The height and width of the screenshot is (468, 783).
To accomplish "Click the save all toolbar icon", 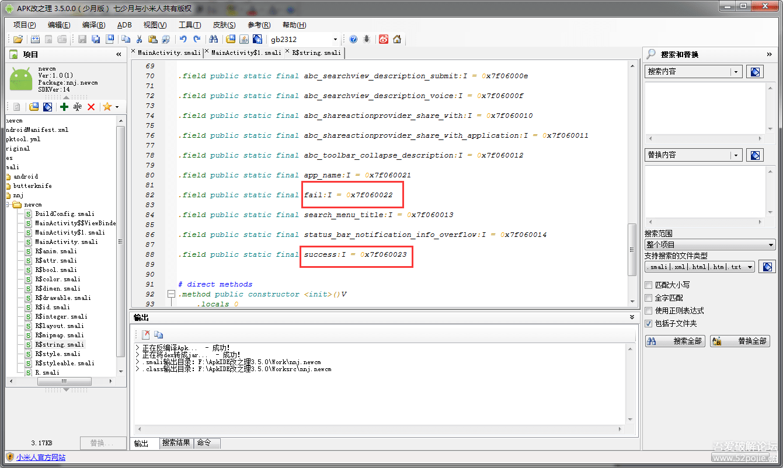I will (96, 39).
